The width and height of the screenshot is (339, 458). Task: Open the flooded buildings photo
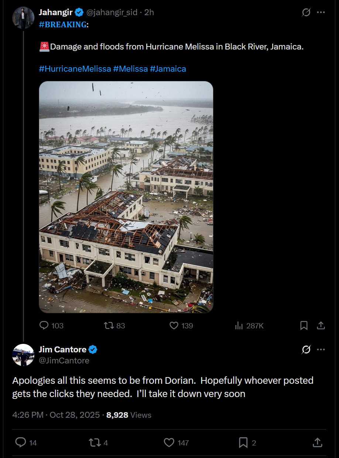click(126, 197)
